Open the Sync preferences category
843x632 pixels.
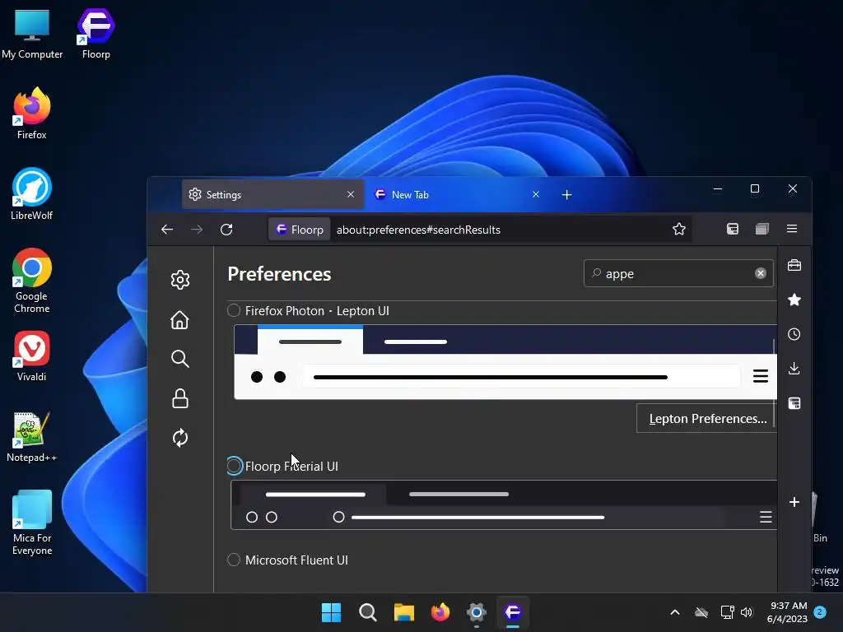[180, 438]
